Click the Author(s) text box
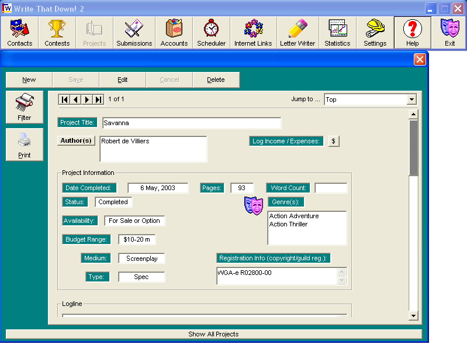The height and width of the screenshot is (344, 467). click(153, 149)
